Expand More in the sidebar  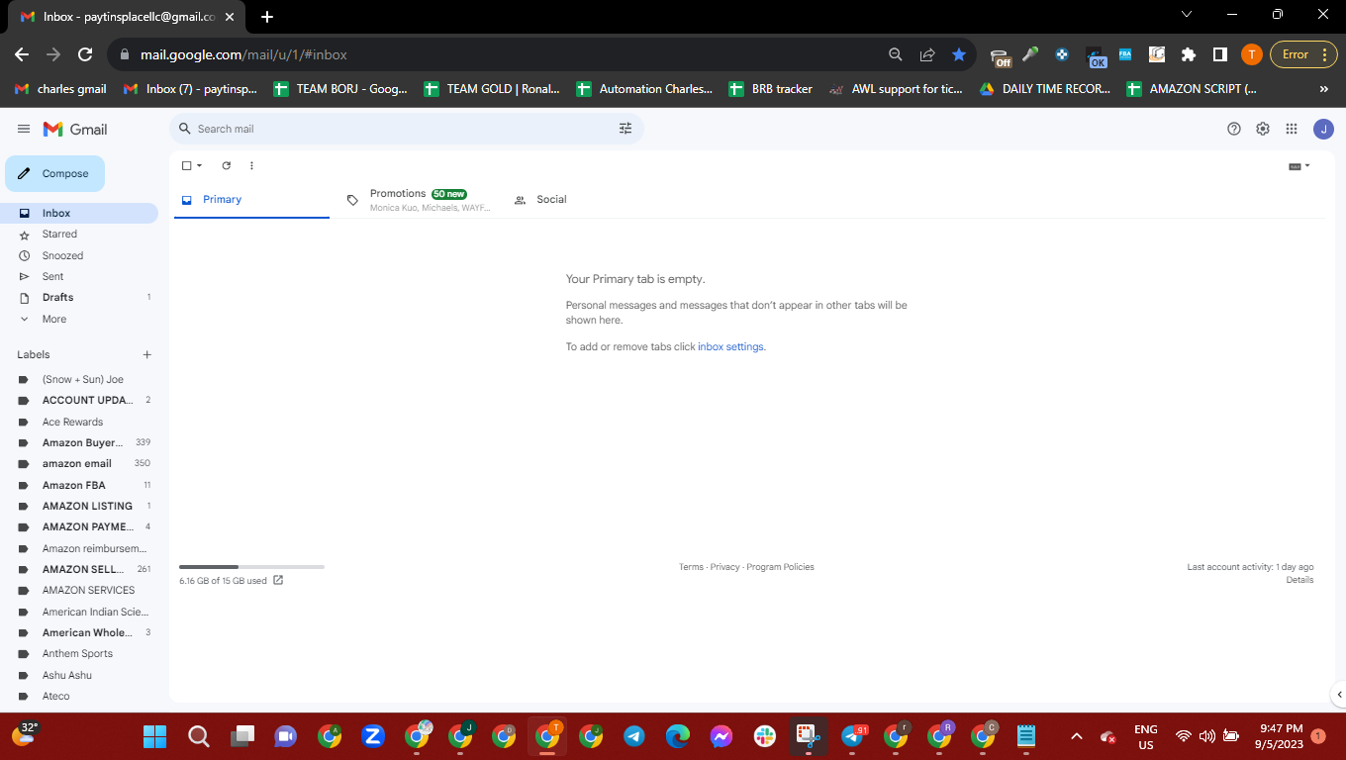point(79,319)
